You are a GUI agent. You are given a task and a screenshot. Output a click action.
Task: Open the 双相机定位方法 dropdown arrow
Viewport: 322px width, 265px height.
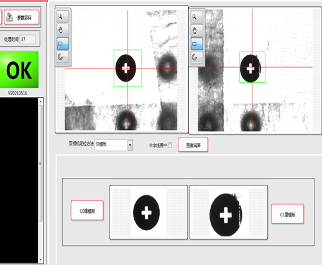130,145
